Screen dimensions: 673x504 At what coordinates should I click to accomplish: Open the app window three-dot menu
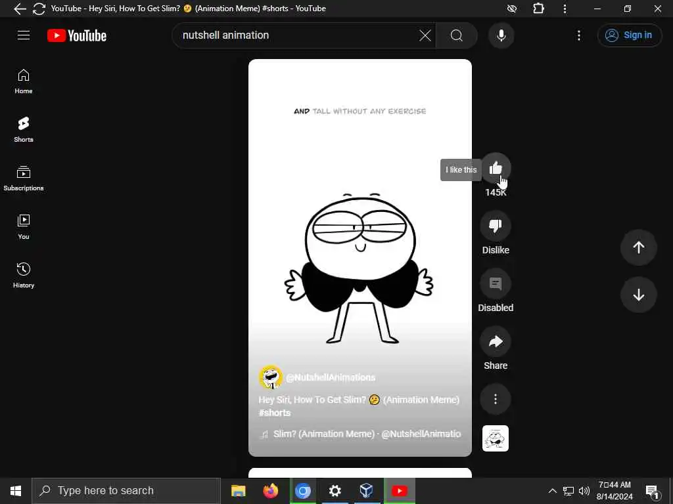click(565, 9)
